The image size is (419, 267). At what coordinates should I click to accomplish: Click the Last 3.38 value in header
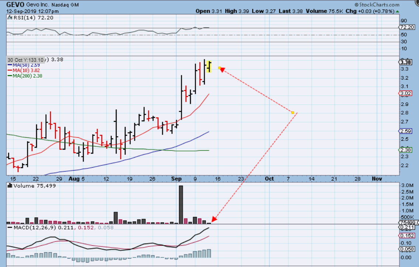pyautogui.click(x=291, y=11)
